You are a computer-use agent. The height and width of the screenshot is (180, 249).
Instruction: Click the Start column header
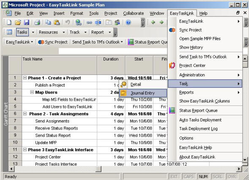tap(139, 65)
